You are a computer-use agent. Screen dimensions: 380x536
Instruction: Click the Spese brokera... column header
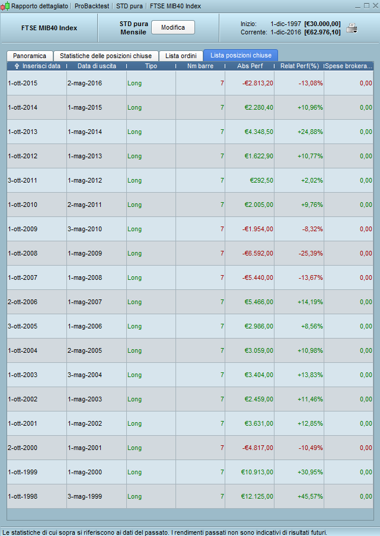click(x=349, y=66)
